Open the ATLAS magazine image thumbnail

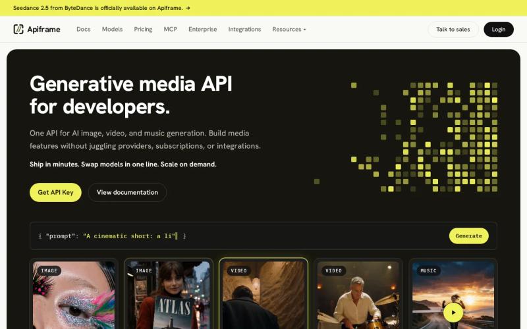point(169,295)
